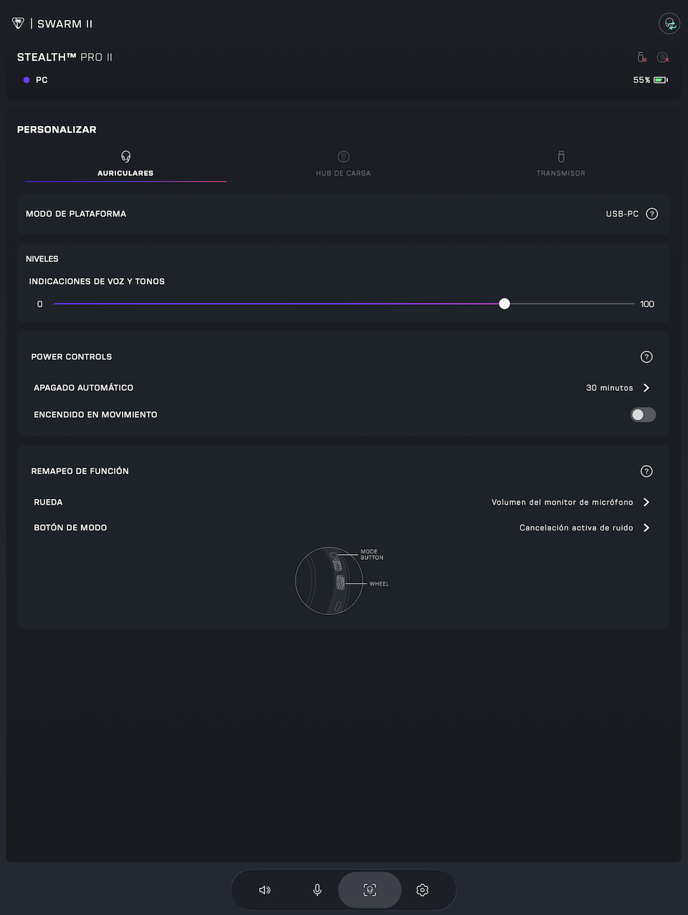
Task: Open help for Modo de Plataforma
Action: pos(651,214)
